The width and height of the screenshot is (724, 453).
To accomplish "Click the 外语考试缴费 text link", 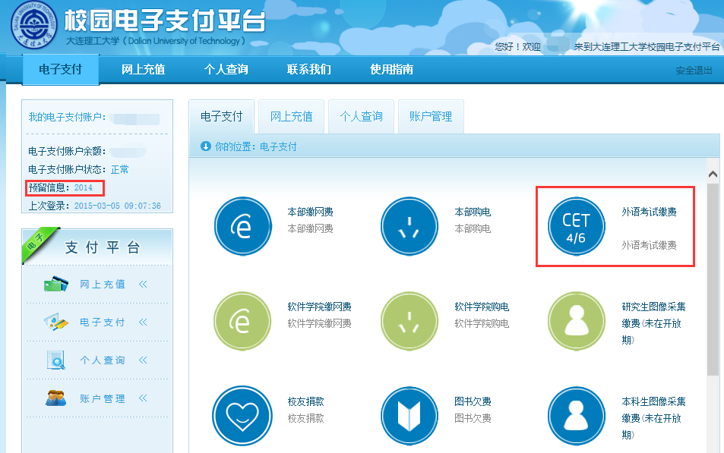I will point(649,212).
